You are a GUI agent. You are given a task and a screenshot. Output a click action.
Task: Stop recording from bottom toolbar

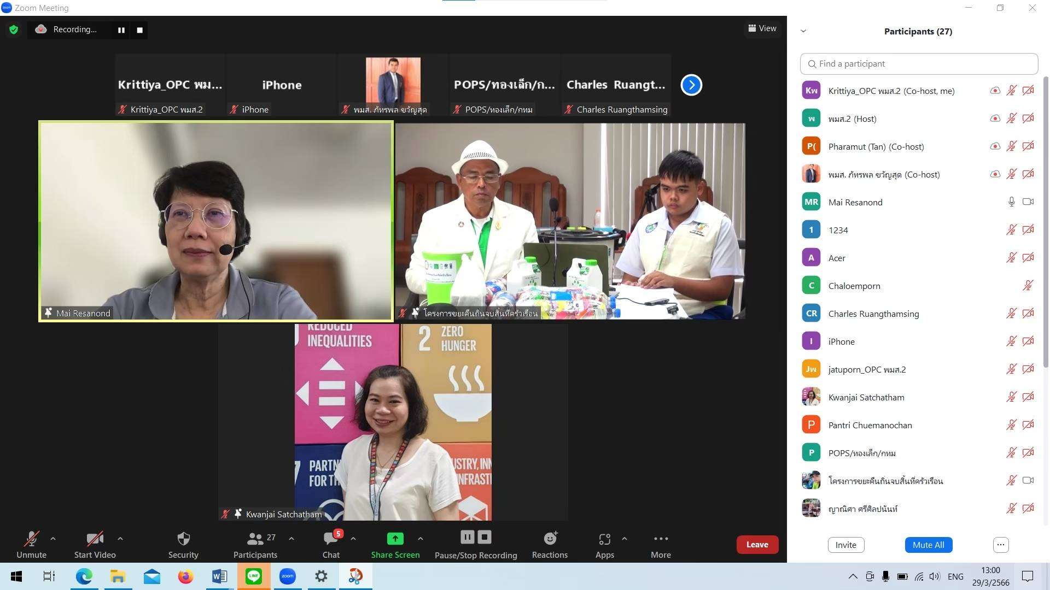pos(485,538)
